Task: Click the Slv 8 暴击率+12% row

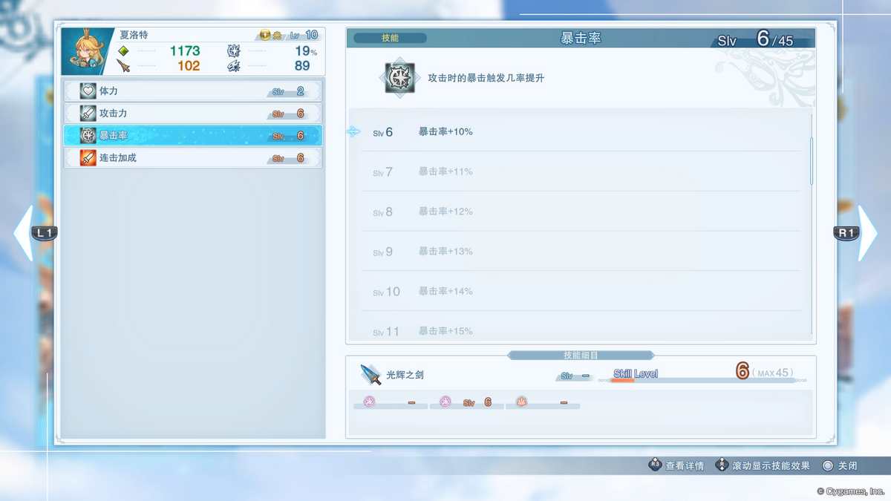Action: (x=581, y=212)
